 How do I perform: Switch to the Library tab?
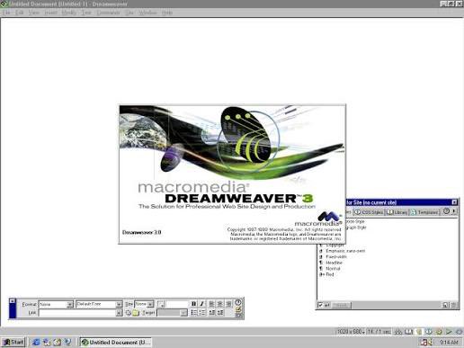(397, 212)
